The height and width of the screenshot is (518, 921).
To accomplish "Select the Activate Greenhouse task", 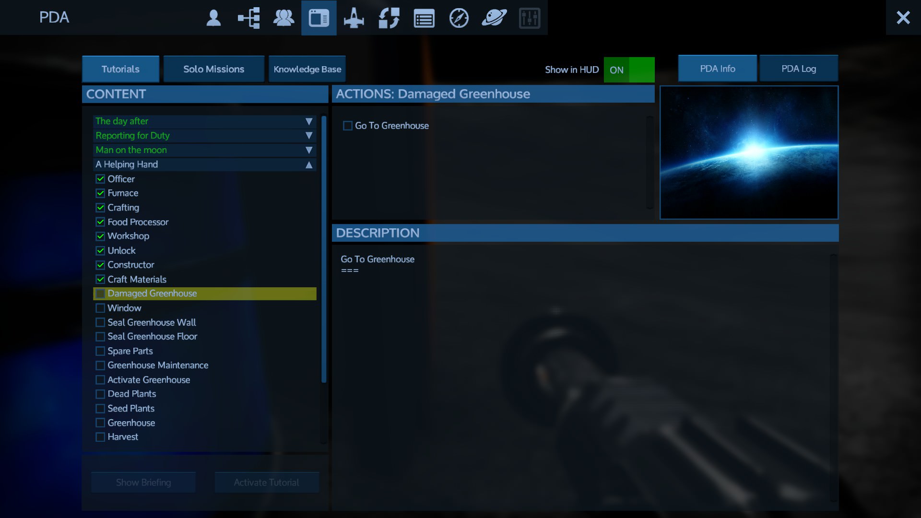I will [204, 380].
